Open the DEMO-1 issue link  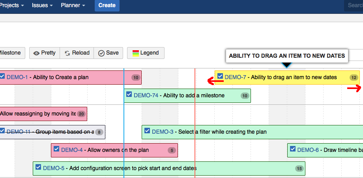click(17, 77)
